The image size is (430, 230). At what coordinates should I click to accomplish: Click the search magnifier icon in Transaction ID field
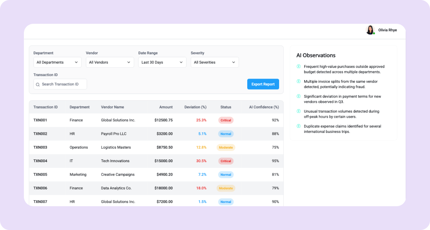(x=38, y=84)
